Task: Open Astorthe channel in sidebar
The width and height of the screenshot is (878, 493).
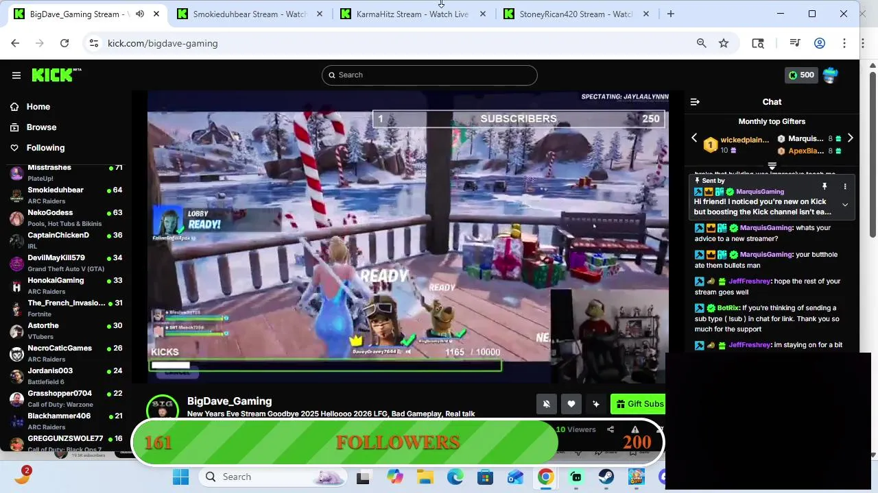Action: click(66, 331)
